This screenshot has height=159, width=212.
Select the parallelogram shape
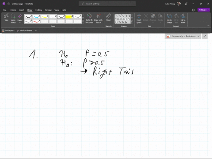pos(126,19)
